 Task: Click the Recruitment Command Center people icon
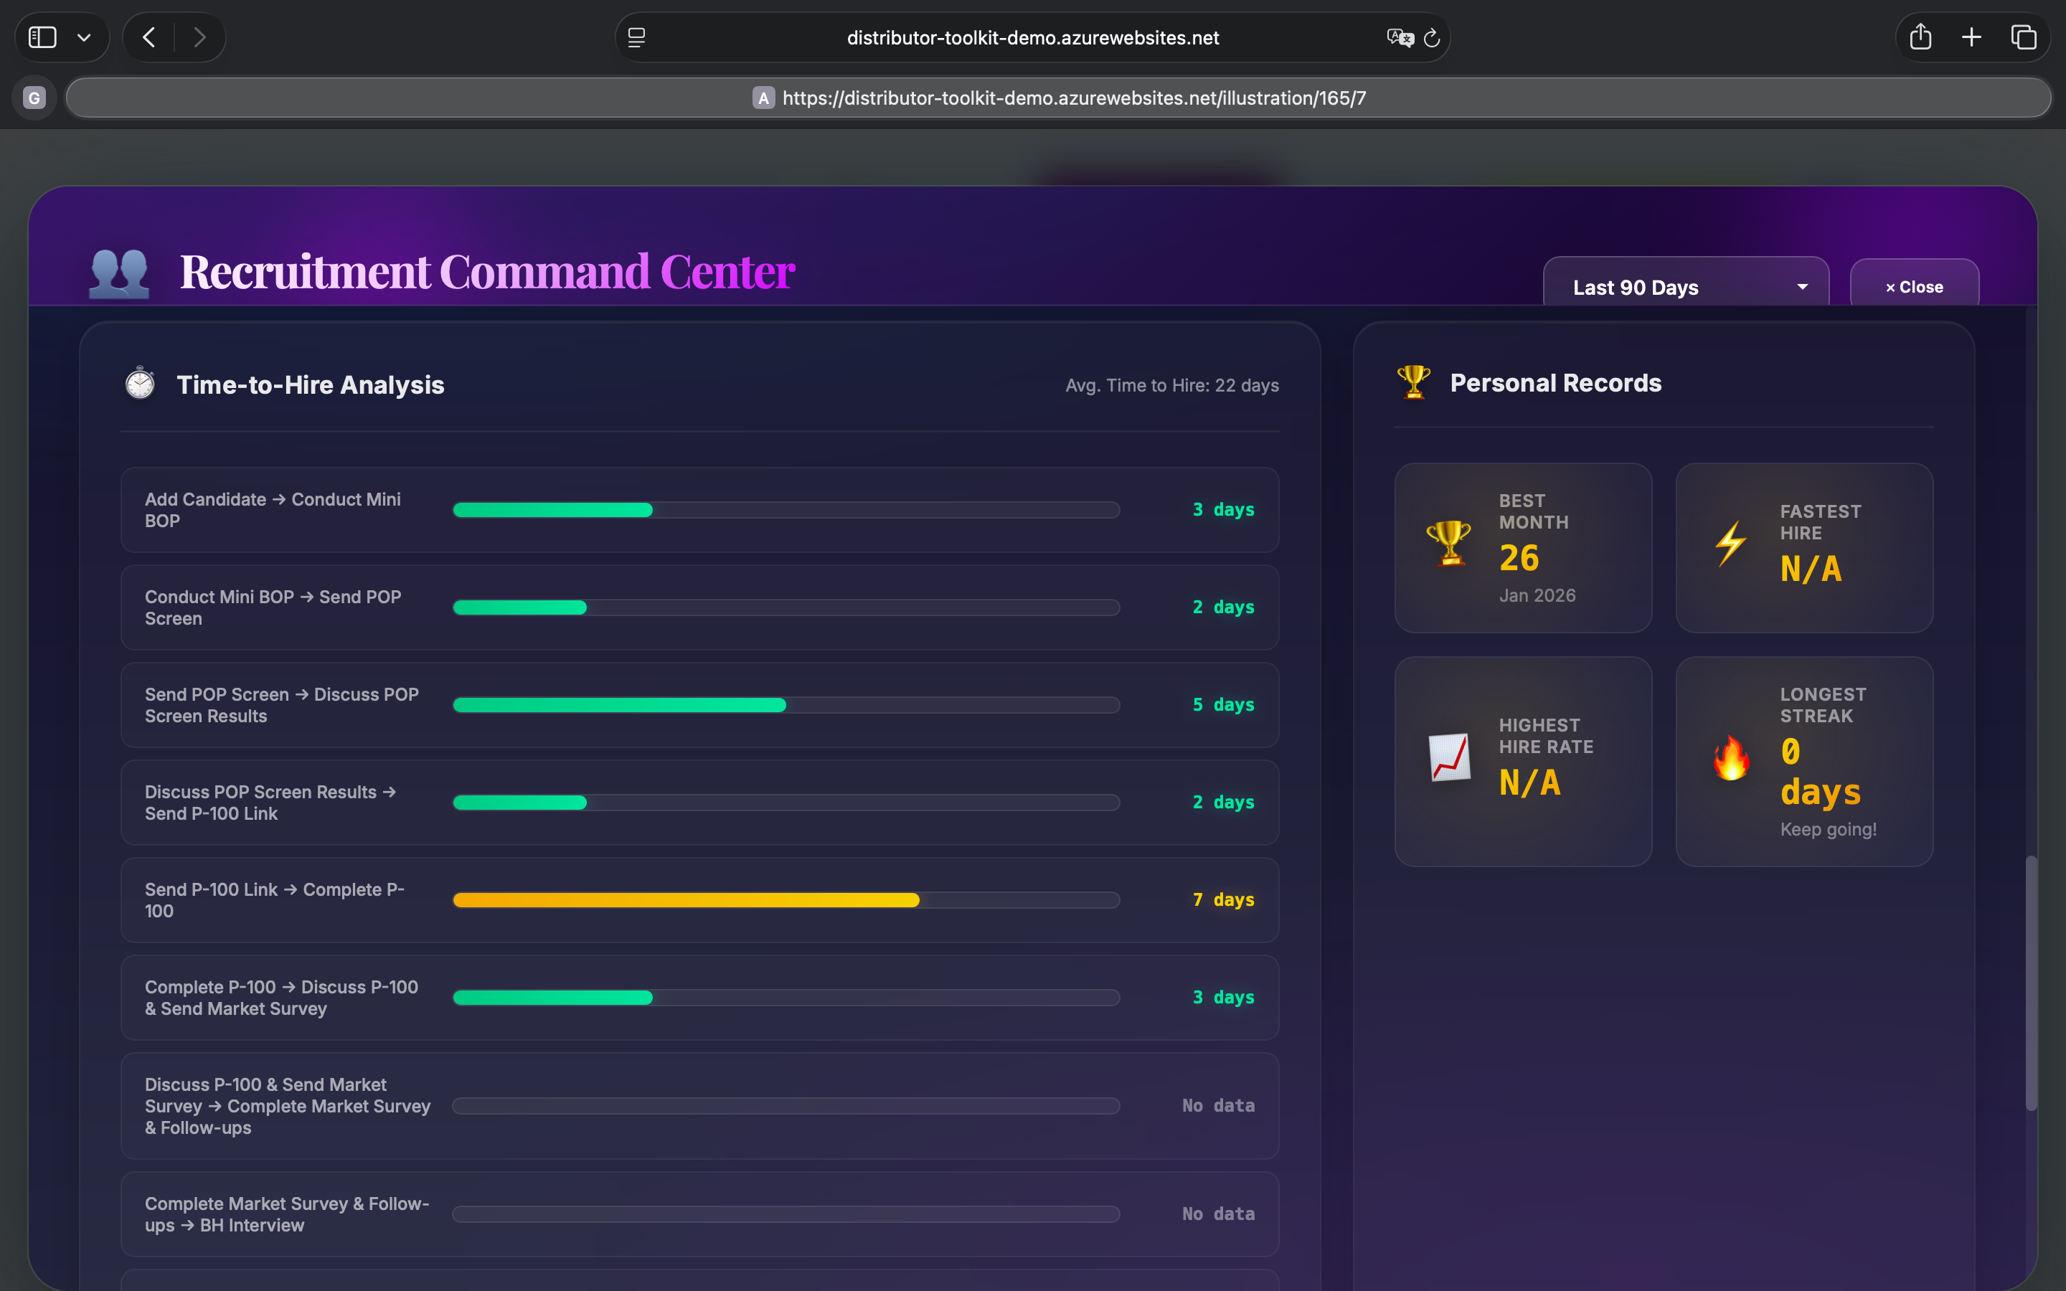pyautogui.click(x=118, y=272)
